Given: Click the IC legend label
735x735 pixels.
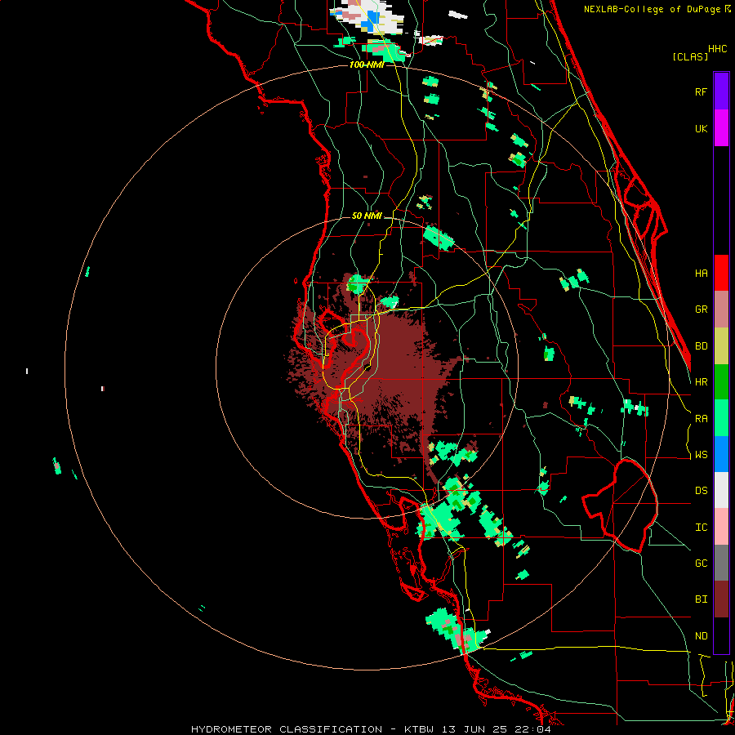Looking at the screenshot, I should (x=701, y=528).
